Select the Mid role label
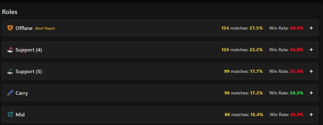This screenshot has width=323, height=125. [x=20, y=115]
